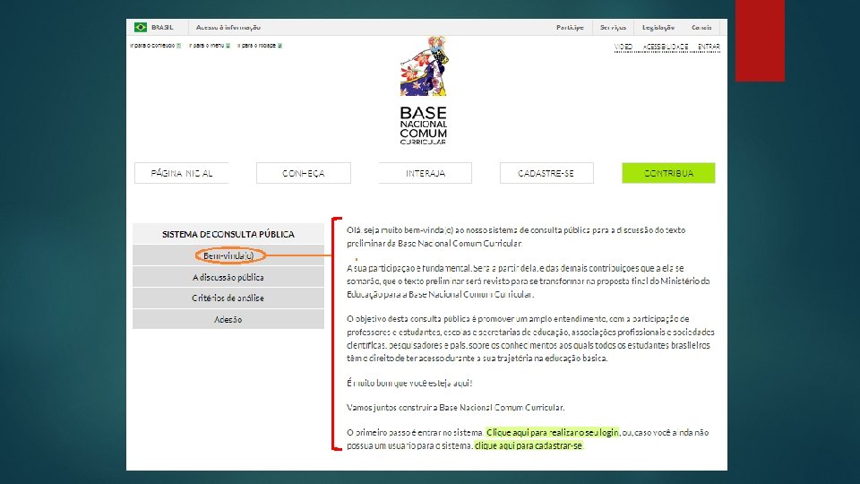Go to PÁGINA INICIAL
This screenshot has height=484, width=860.
[x=182, y=173]
